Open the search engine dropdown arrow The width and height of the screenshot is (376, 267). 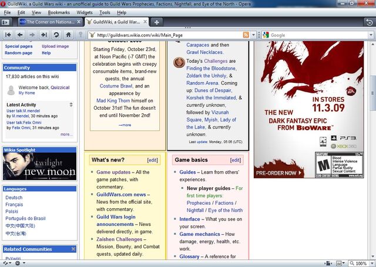pyautogui.click(x=371, y=35)
